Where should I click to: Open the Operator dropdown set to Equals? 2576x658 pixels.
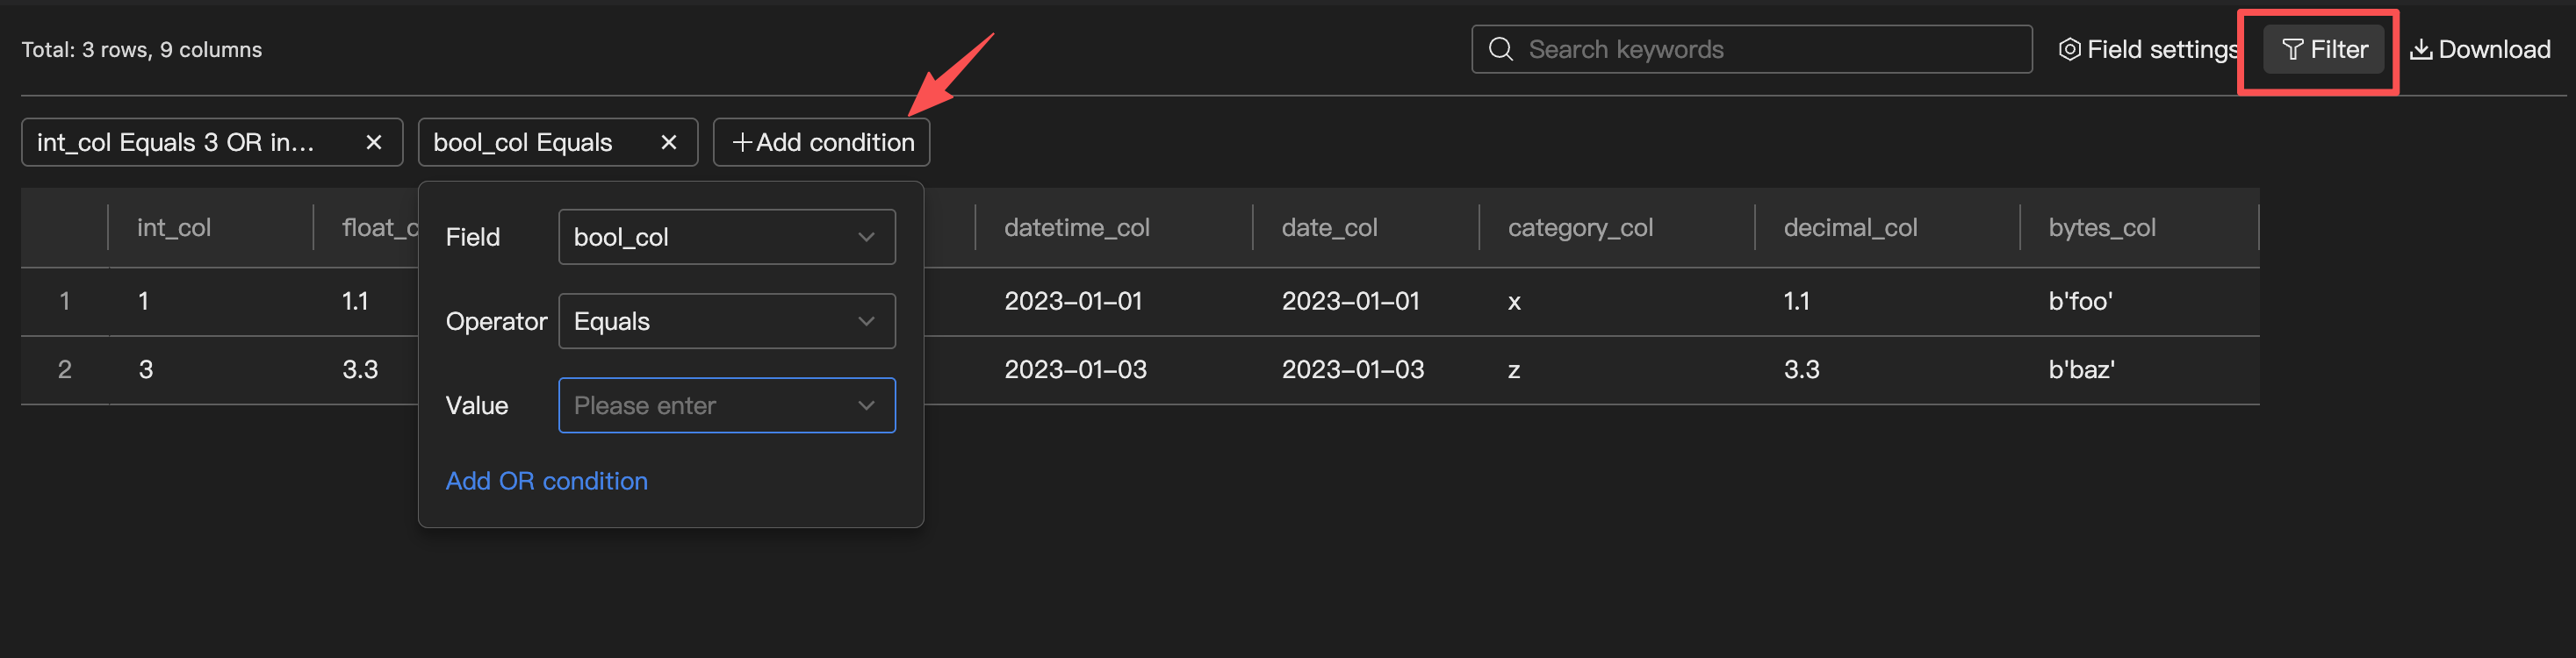click(x=726, y=321)
